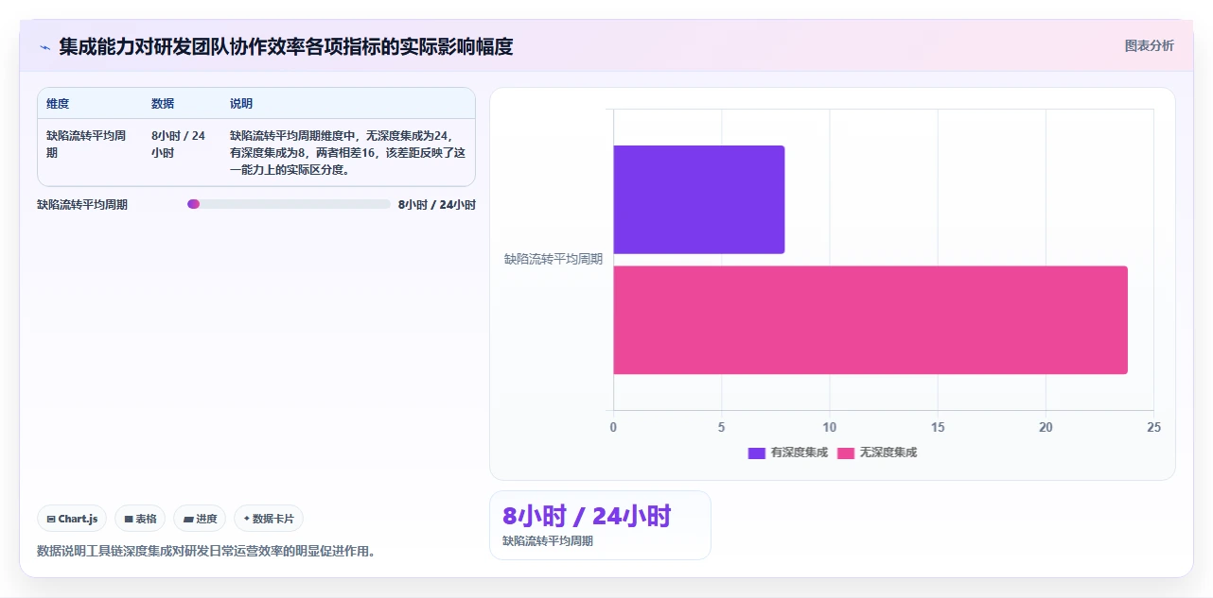
Task: Click the 数据卡片 tag chip
Action: click(269, 519)
